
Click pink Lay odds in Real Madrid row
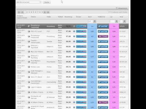[114, 62]
